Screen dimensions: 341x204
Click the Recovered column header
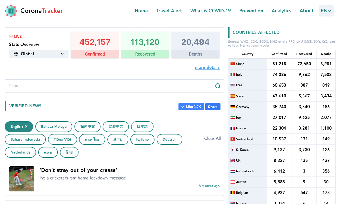pyautogui.click(x=304, y=54)
